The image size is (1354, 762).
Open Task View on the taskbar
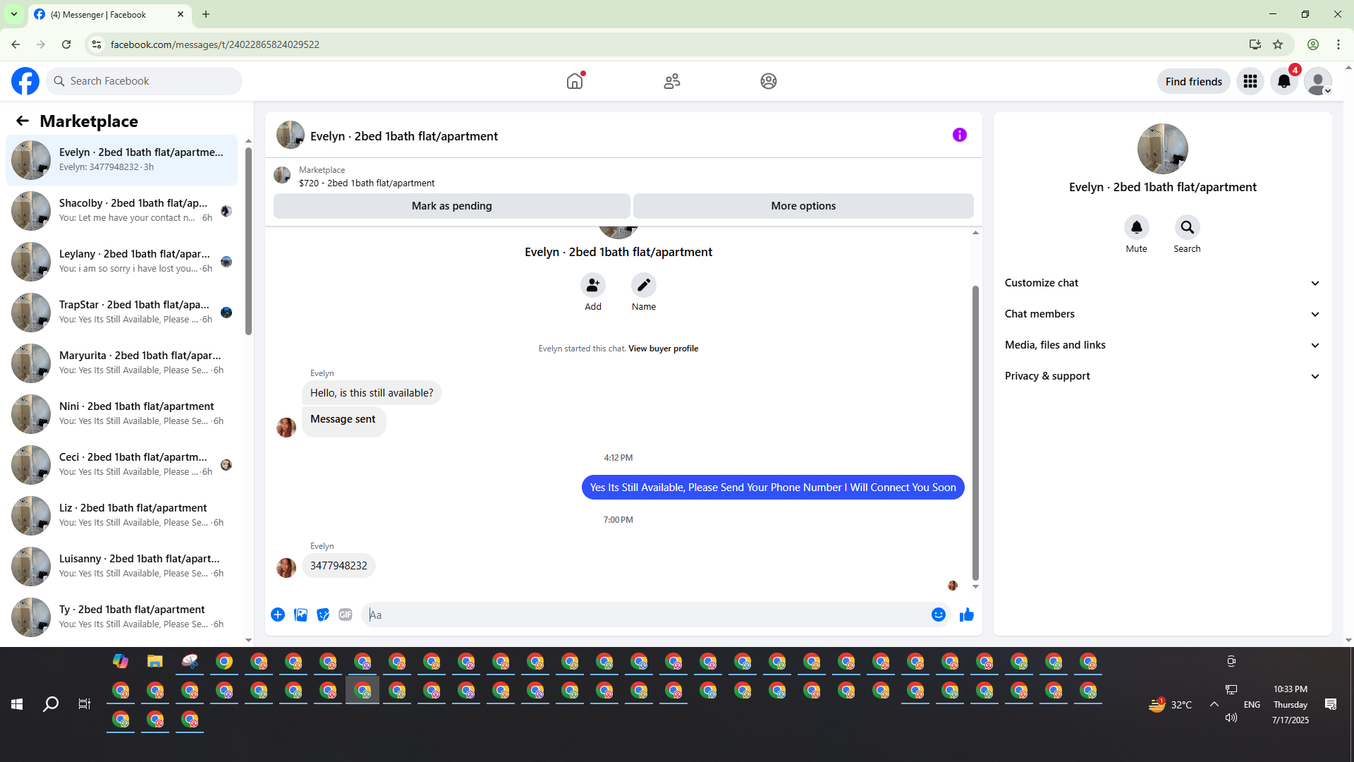click(x=85, y=704)
